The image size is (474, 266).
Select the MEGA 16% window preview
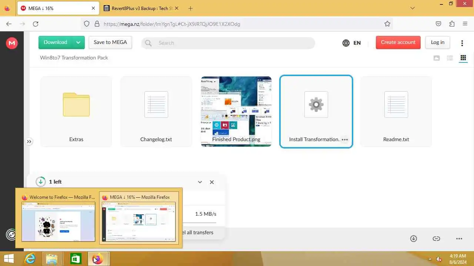(139, 218)
